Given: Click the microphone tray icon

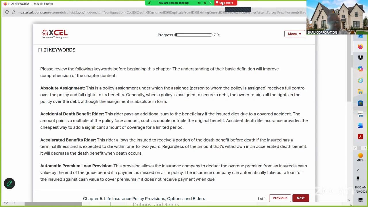Looking at the screenshot, I should (x=358, y=179).
